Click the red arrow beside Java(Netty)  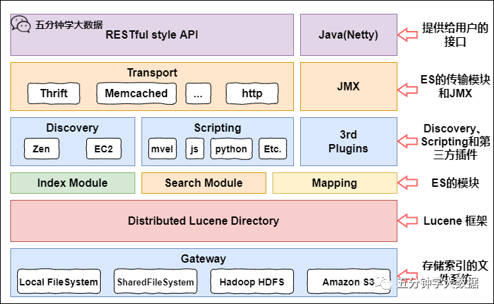408,34
